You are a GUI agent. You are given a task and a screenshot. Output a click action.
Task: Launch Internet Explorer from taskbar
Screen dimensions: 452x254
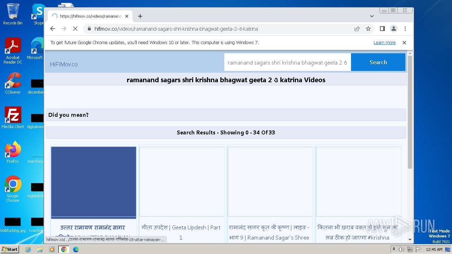pyautogui.click(x=28, y=249)
